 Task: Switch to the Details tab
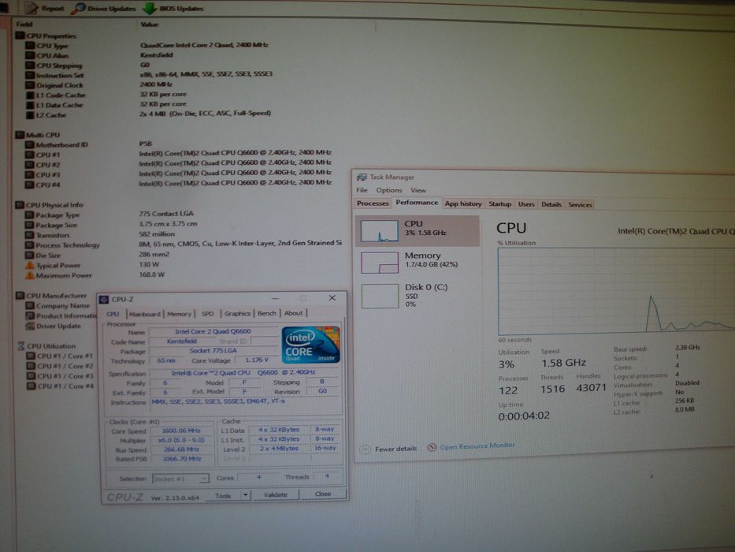click(x=551, y=204)
